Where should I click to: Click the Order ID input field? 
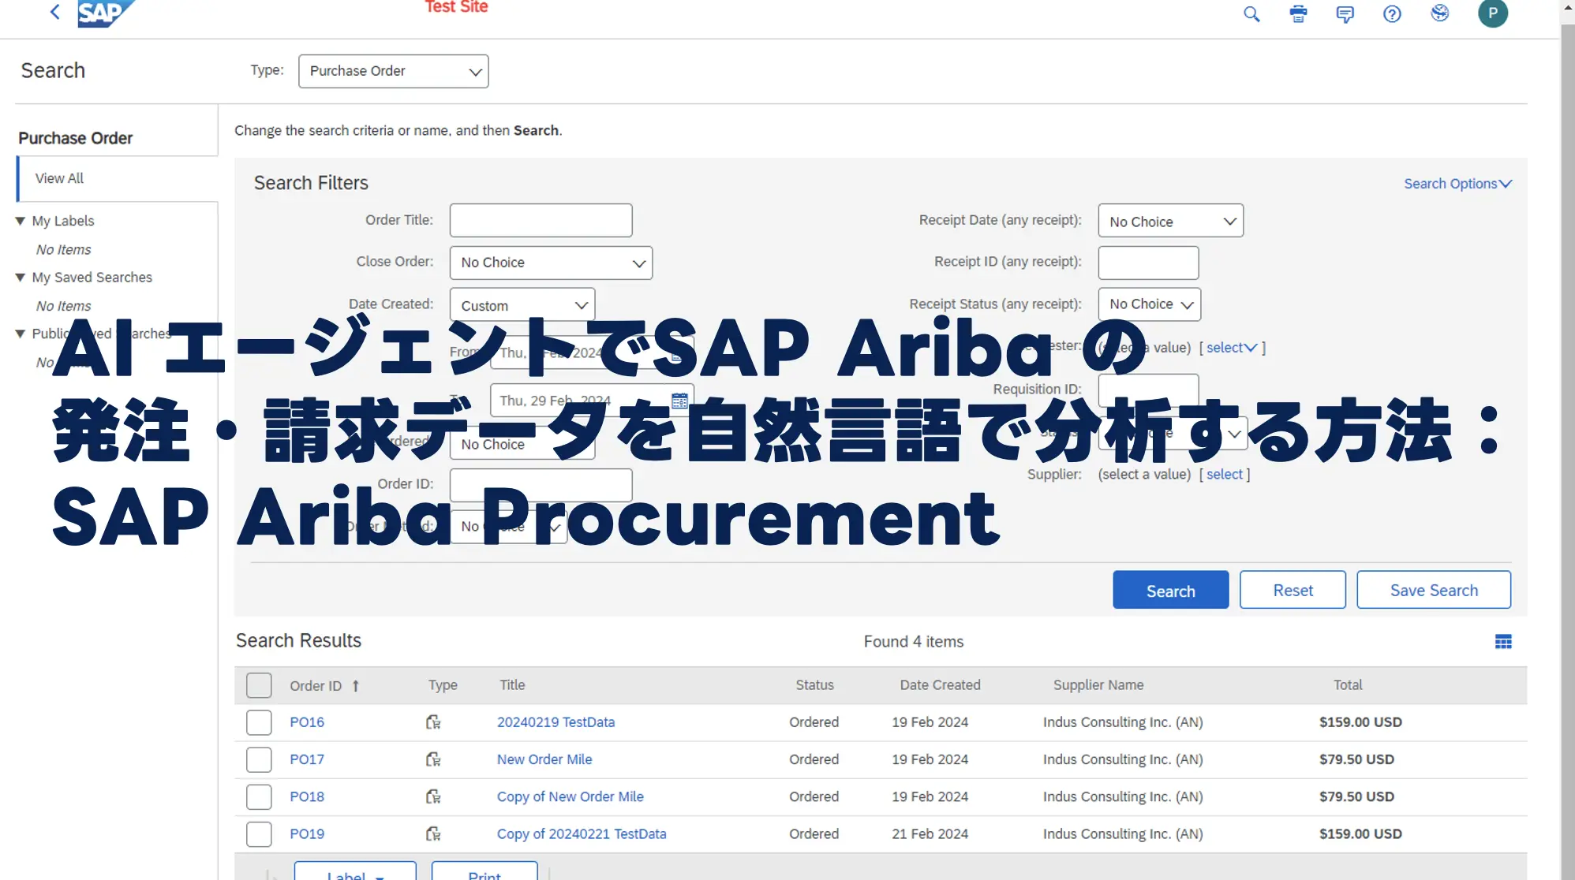pos(541,485)
